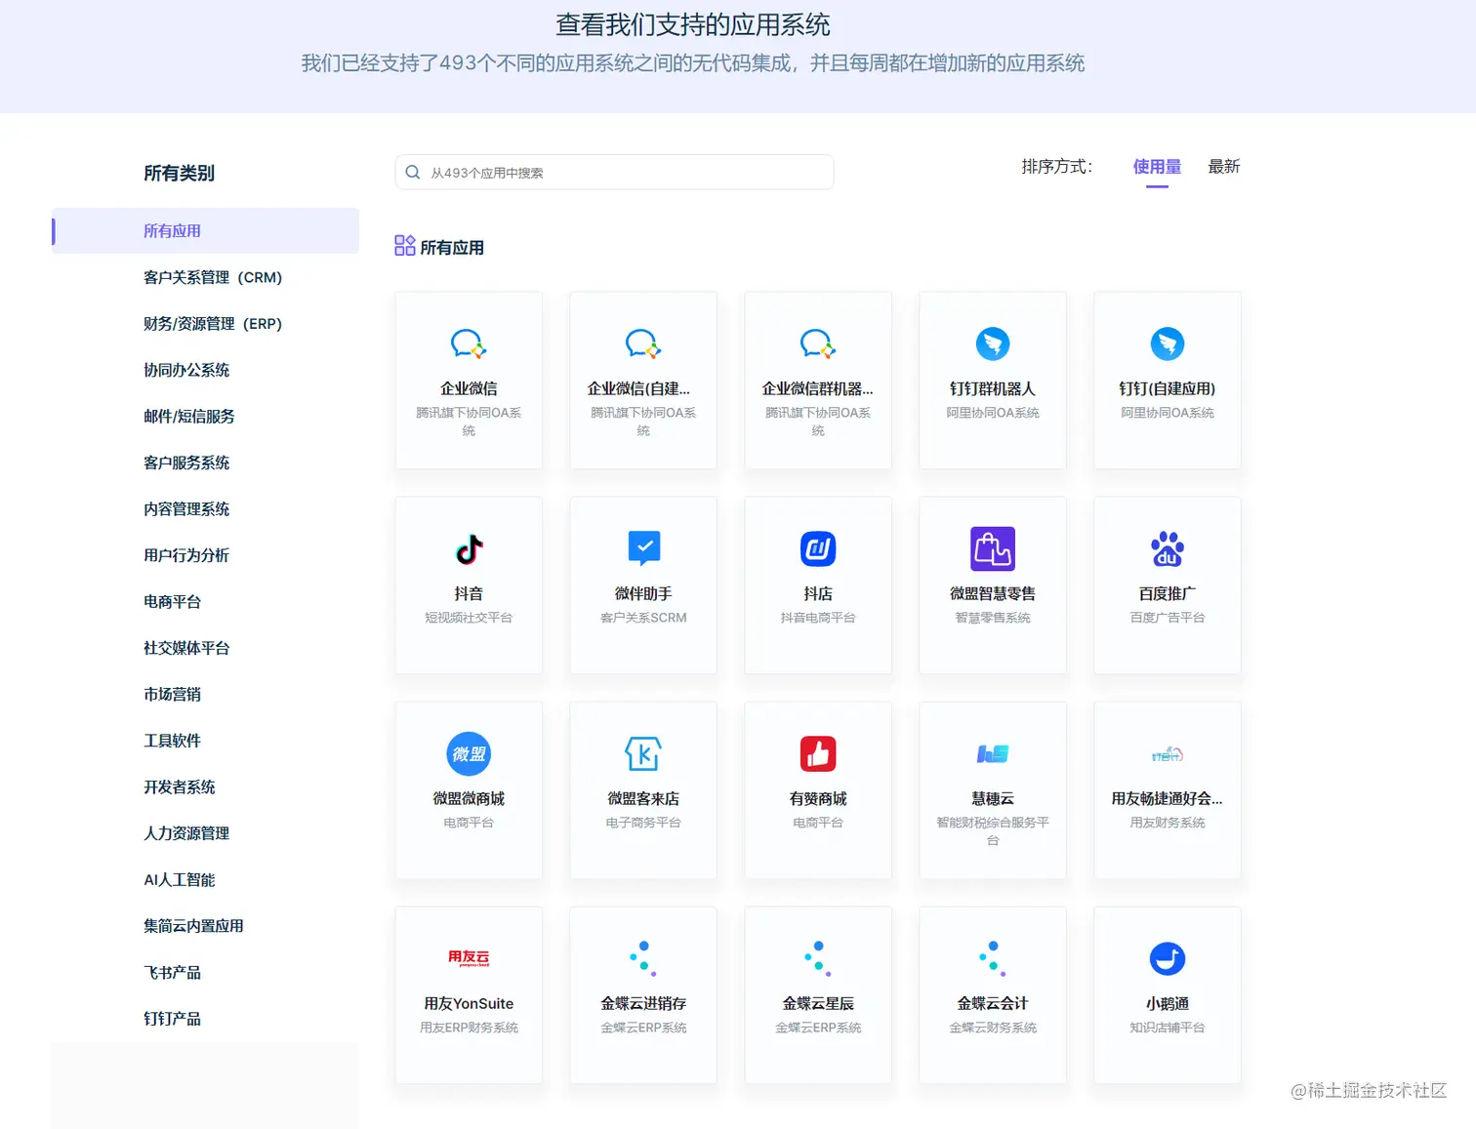This screenshot has height=1129, width=1476.
Task: Click the 电子商务平台 description text
Action: tap(643, 823)
